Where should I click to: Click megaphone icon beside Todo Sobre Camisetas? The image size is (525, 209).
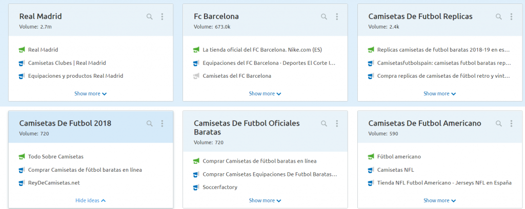click(x=22, y=156)
